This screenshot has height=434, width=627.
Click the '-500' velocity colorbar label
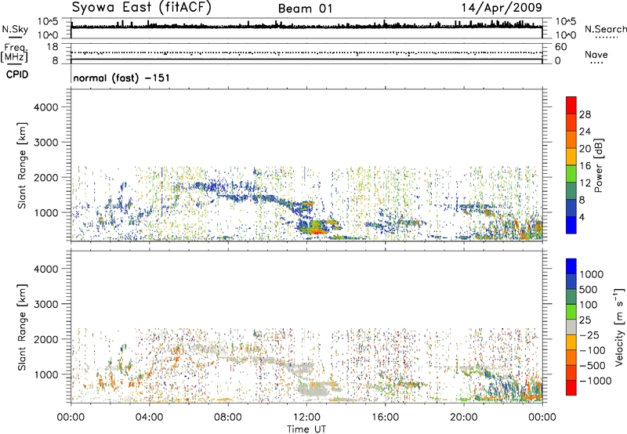click(x=594, y=366)
